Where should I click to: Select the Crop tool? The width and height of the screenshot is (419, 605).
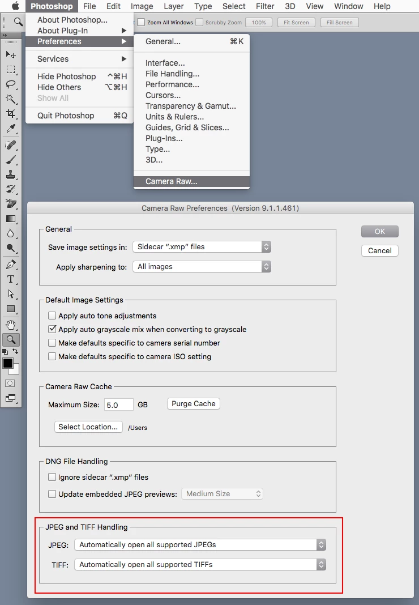pos(11,113)
